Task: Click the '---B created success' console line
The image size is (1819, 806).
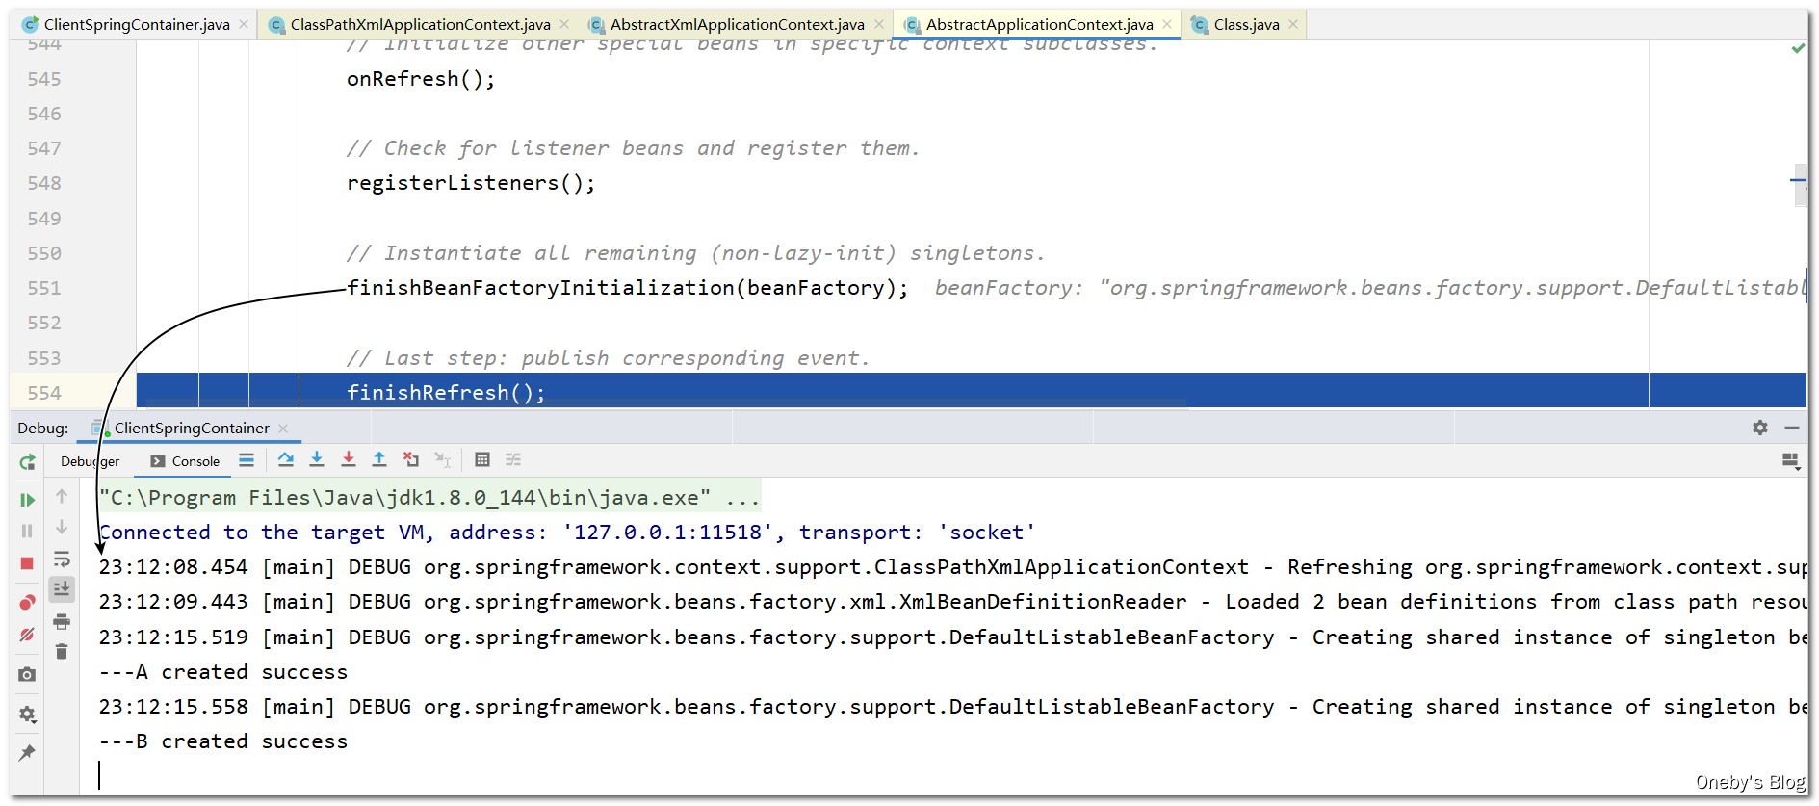Action: tap(223, 741)
